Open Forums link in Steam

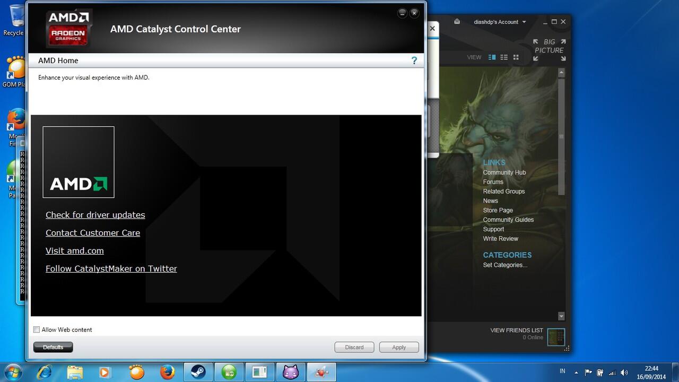(493, 182)
